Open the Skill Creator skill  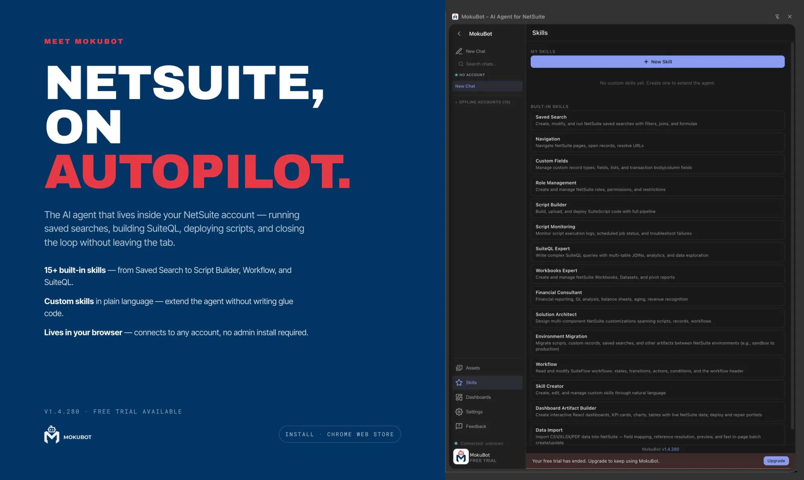coord(658,390)
